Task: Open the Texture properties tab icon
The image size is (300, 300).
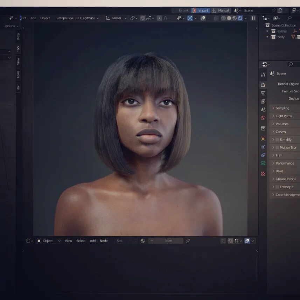Action: point(263,174)
